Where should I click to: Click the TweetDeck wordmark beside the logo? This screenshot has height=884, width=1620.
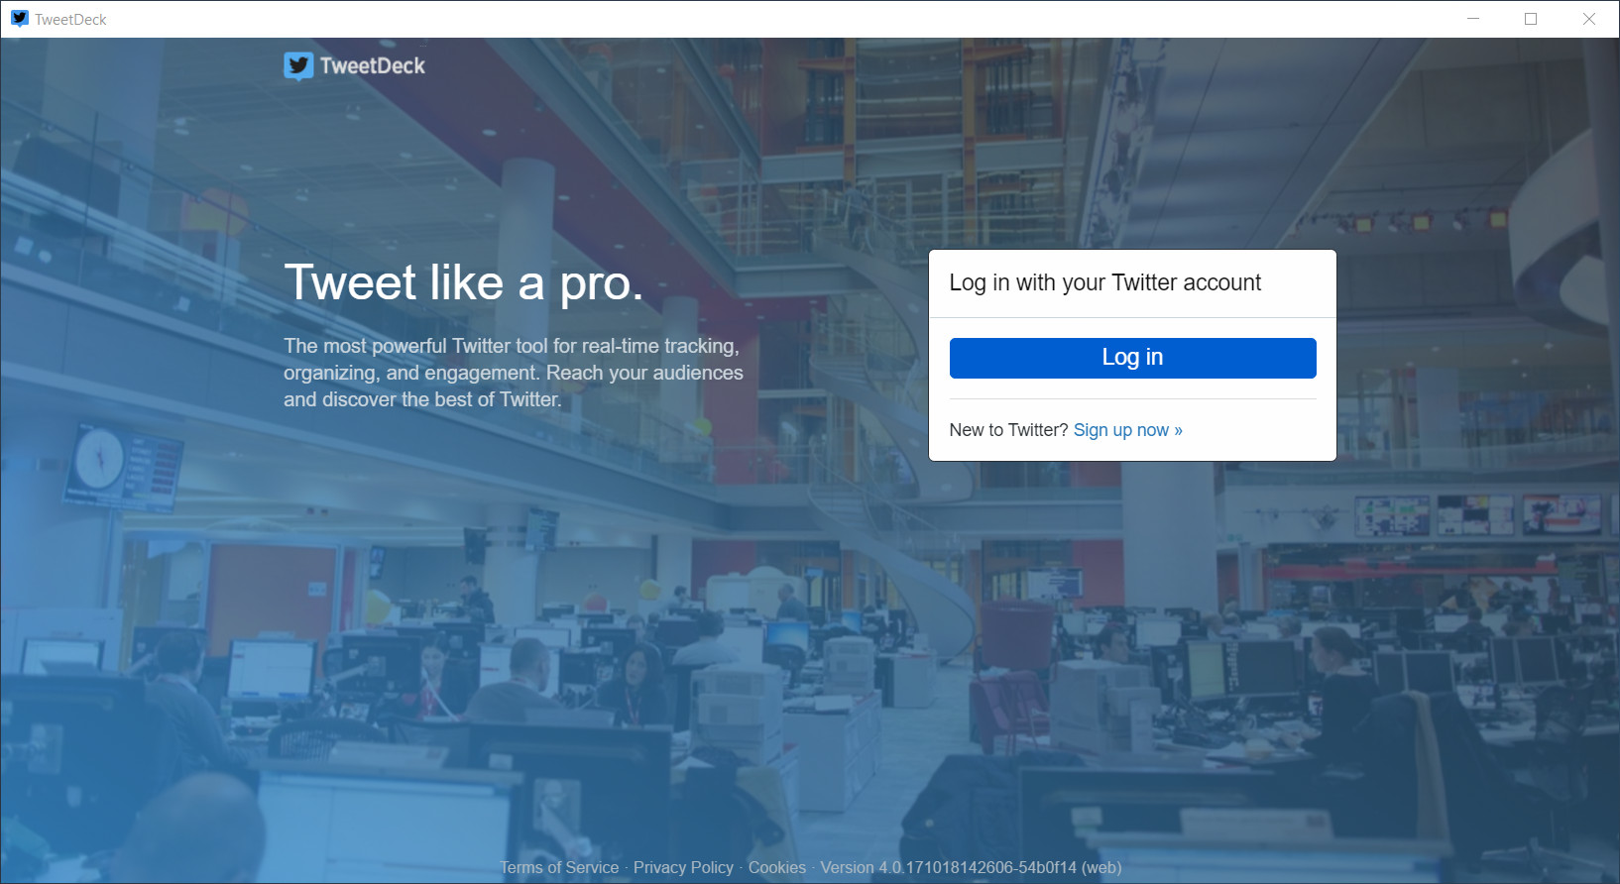pyautogui.click(x=373, y=66)
